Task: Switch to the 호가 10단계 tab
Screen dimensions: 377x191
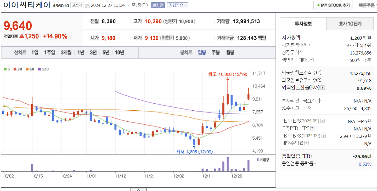Action: point(350,23)
